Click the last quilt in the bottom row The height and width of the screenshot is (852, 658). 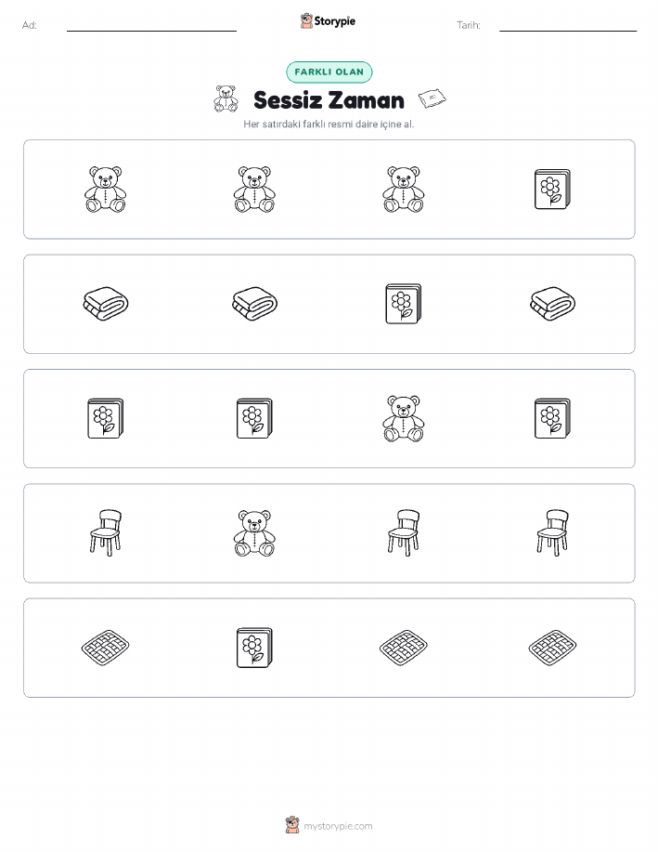coord(552,648)
